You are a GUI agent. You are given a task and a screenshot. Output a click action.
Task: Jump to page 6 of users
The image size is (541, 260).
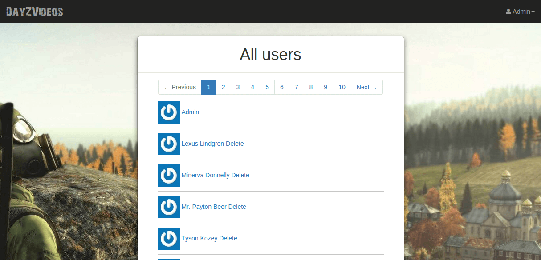pyautogui.click(x=282, y=87)
